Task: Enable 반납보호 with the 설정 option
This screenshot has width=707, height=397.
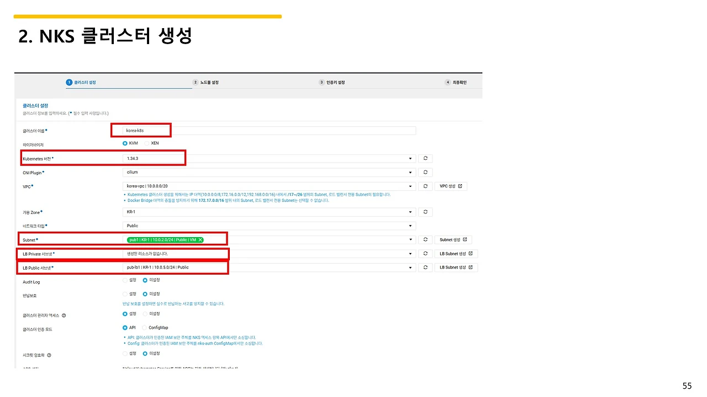Action: [125, 294]
